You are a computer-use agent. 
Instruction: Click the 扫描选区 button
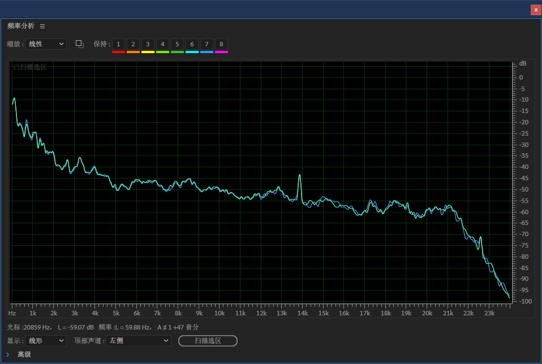coord(208,341)
